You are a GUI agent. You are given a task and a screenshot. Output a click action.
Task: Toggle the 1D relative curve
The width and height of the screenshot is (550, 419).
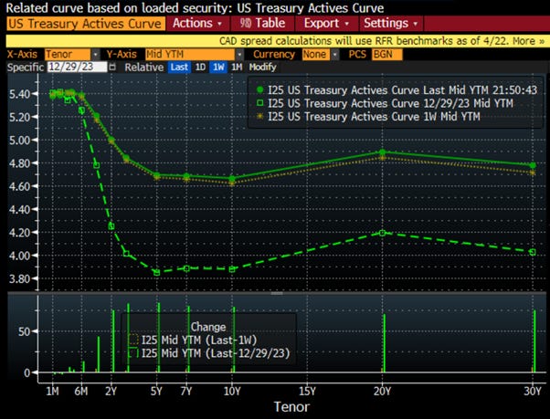point(200,67)
